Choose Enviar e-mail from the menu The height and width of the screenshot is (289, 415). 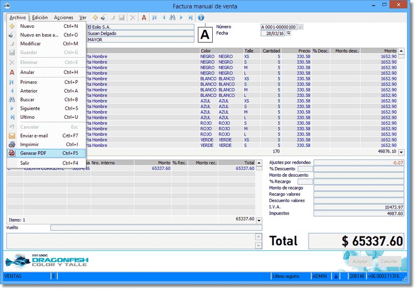click(x=46, y=136)
